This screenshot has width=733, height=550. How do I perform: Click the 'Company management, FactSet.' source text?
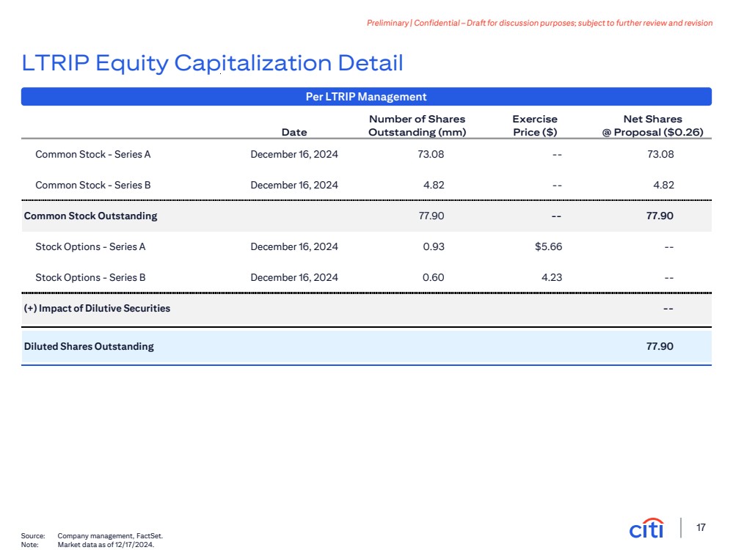110,536
